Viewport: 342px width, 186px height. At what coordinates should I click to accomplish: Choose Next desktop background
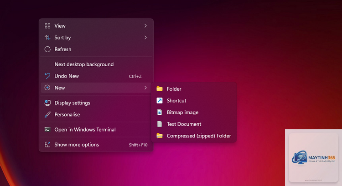(96, 64)
